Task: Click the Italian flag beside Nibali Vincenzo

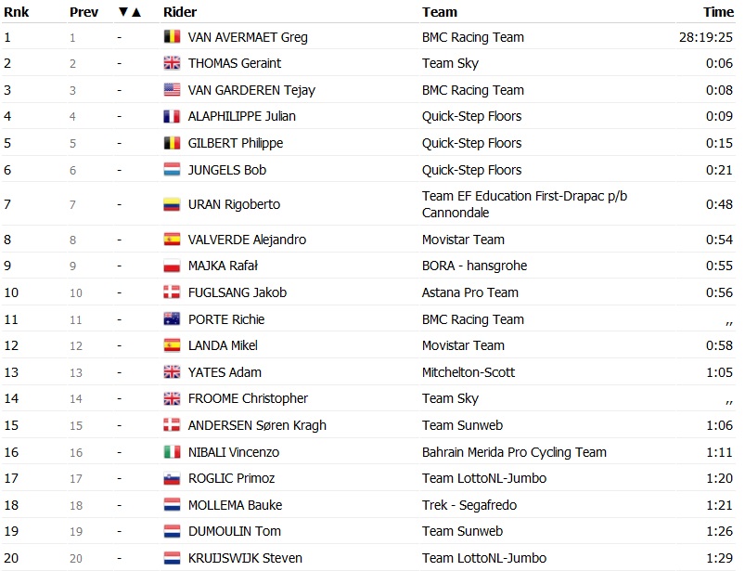Action: coord(172,452)
